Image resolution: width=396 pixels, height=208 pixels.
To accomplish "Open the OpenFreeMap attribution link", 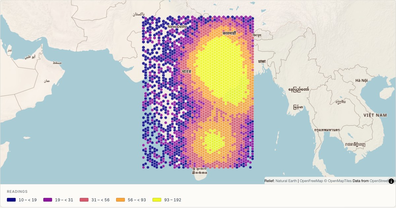I will pyautogui.click(x=311, y=181).
